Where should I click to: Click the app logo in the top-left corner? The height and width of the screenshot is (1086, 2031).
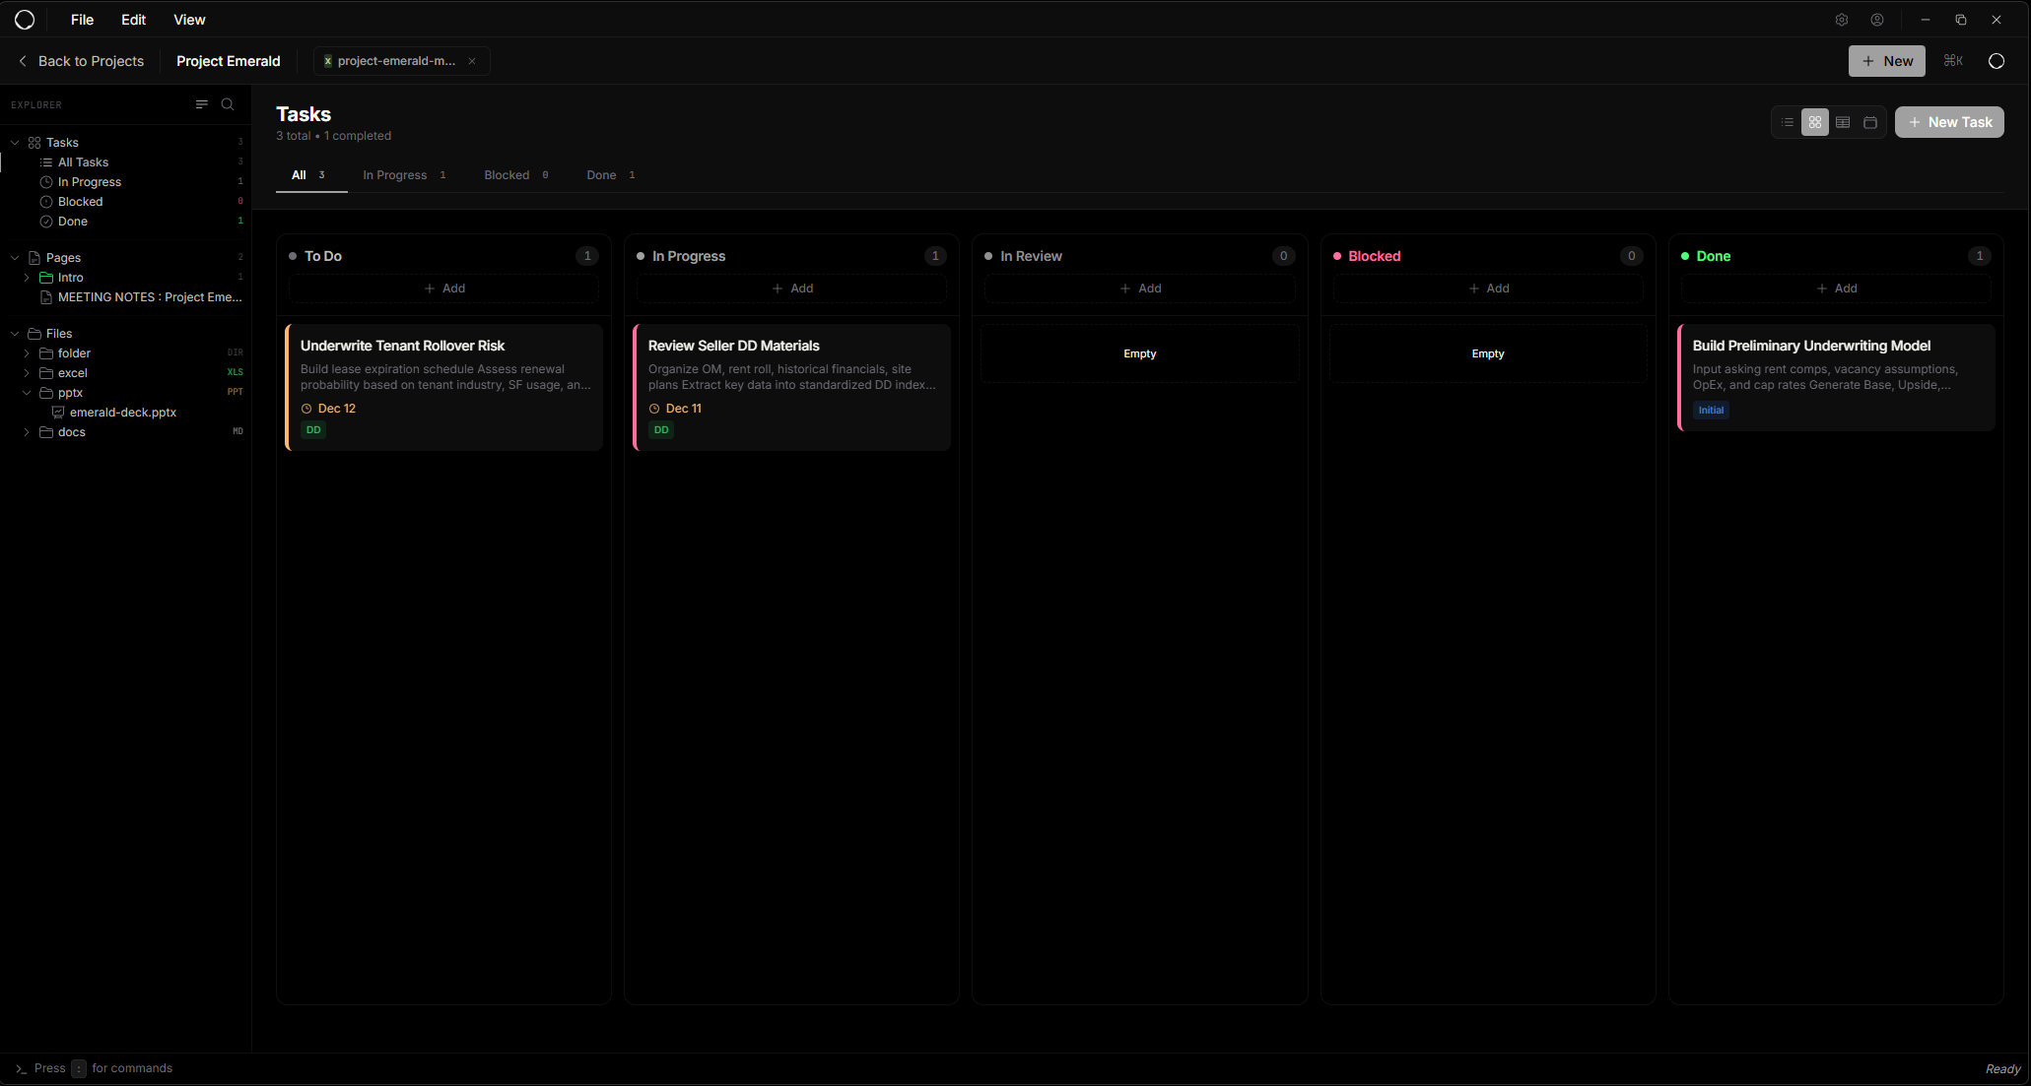coord(25,20)
